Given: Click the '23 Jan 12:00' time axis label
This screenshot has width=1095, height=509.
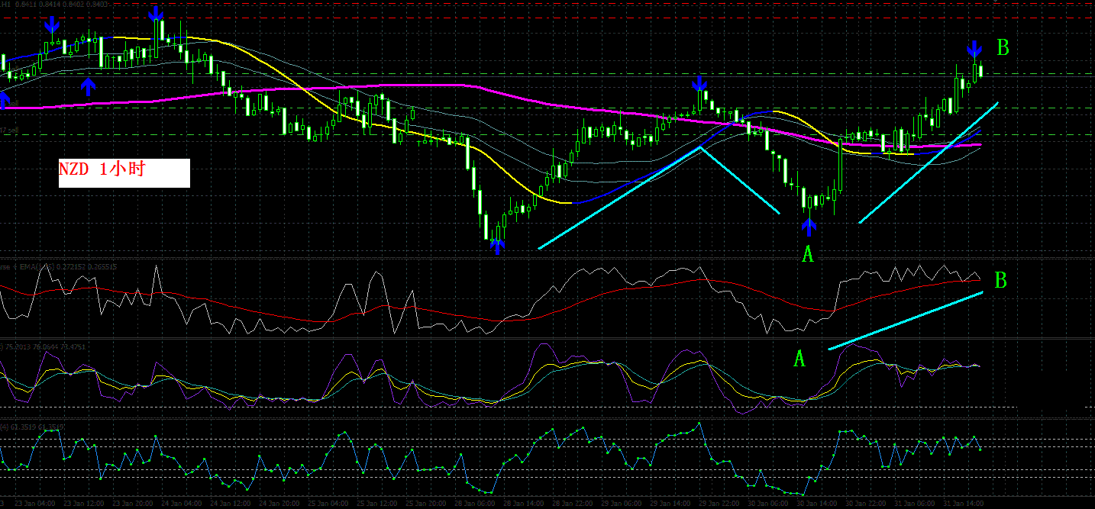Looking at the screenshot, I should pos(84,503).
